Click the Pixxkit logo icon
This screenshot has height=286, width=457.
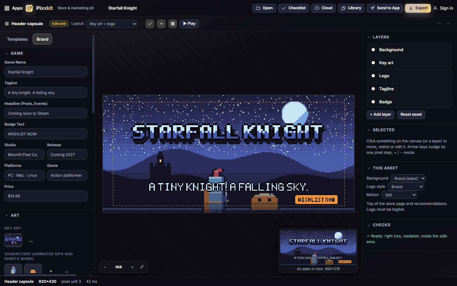coord(29,8)
